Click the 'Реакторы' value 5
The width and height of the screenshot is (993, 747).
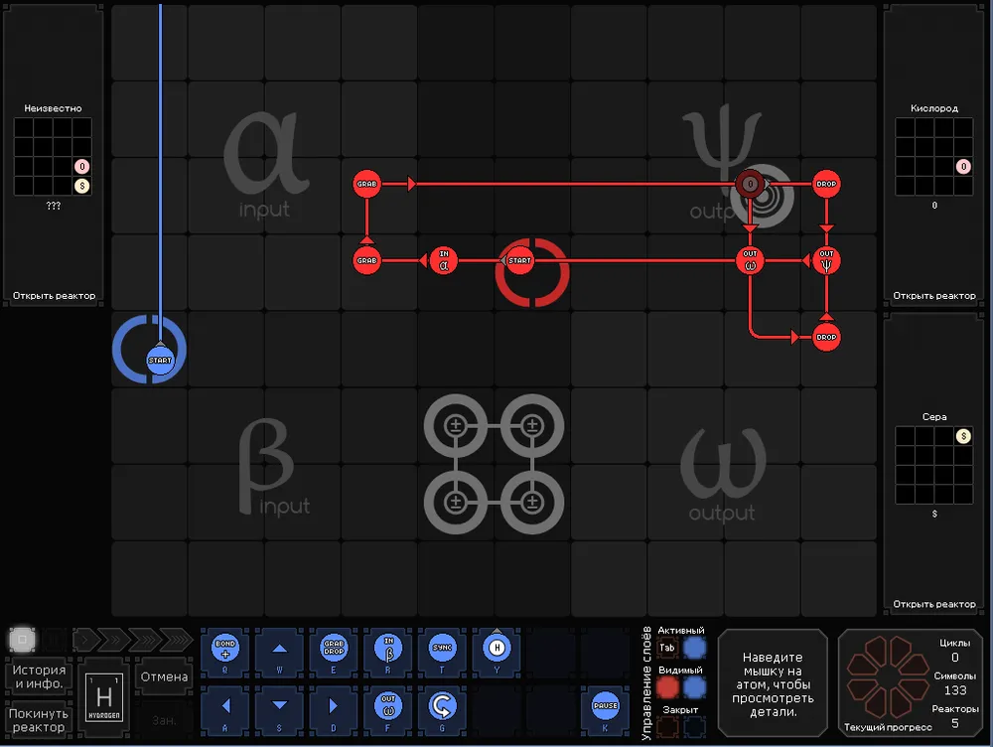pos(955,723)
